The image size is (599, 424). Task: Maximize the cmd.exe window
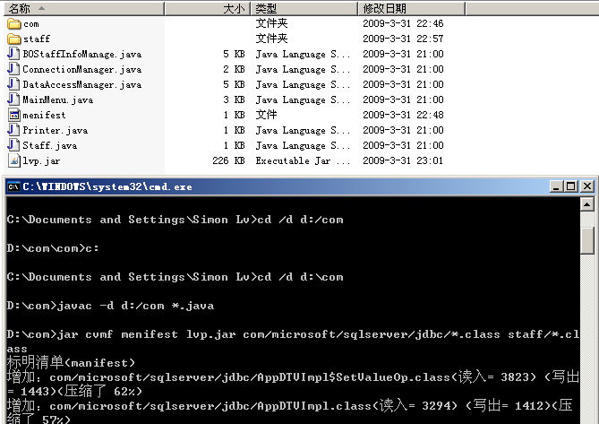[570, 186]
